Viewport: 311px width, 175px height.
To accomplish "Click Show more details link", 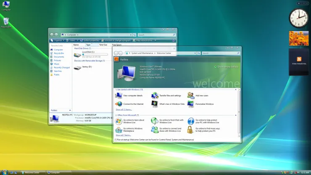I will (226, 67).
